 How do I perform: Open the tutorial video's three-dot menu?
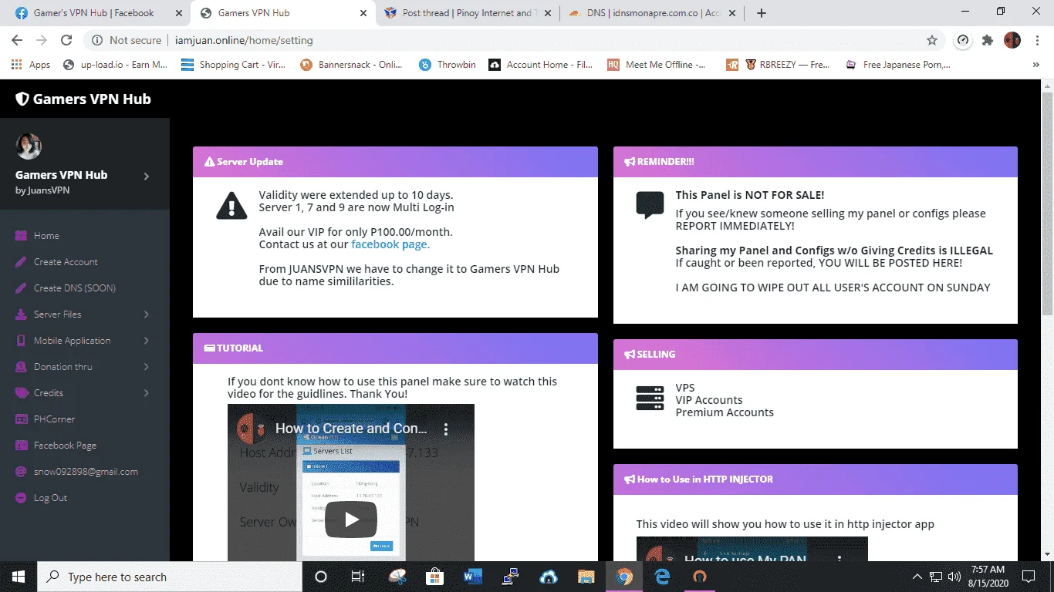[445, 429]
